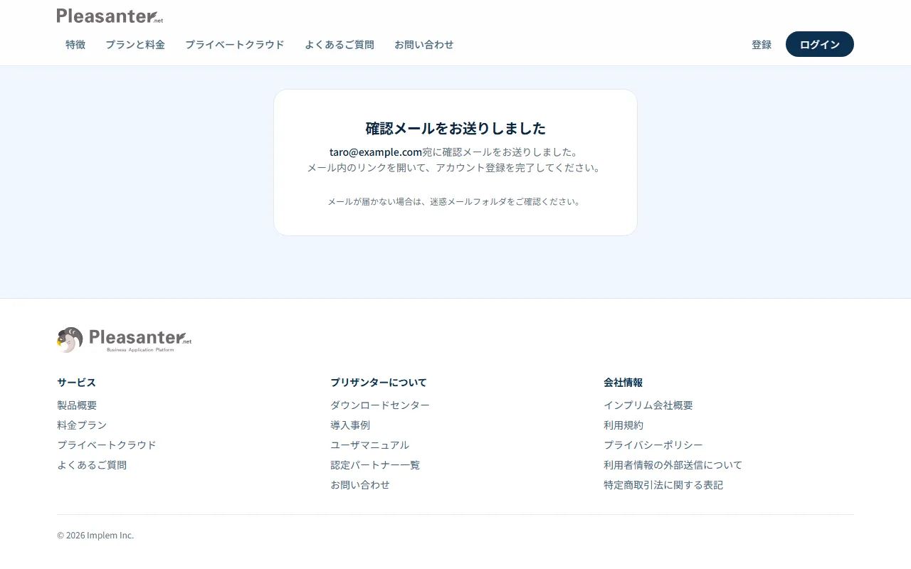This screenshot has height=569, width=911.
Task: Open the ダウンロードセンター link
Action: (380, 405)
